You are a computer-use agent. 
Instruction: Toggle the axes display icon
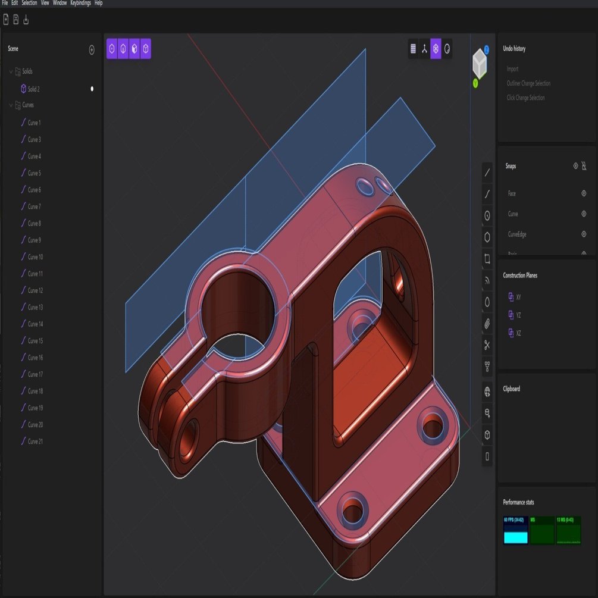click(x=424, y=48)
